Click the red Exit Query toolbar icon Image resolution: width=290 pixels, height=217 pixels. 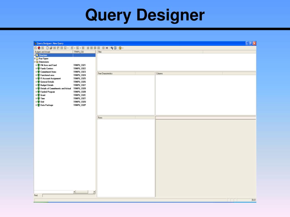(x=39, y=48)
